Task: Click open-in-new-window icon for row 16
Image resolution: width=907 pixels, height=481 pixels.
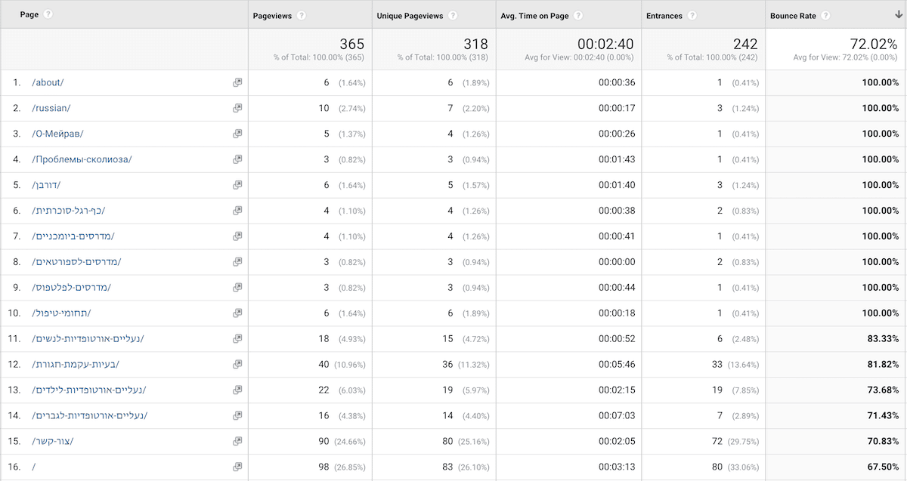Action: click(x=237, y=467)
